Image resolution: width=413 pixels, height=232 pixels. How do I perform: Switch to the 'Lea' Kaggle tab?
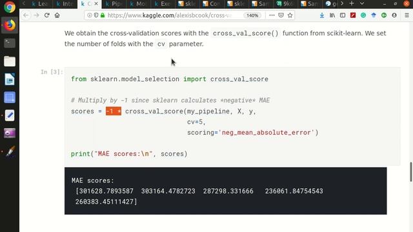click(40, 4)
